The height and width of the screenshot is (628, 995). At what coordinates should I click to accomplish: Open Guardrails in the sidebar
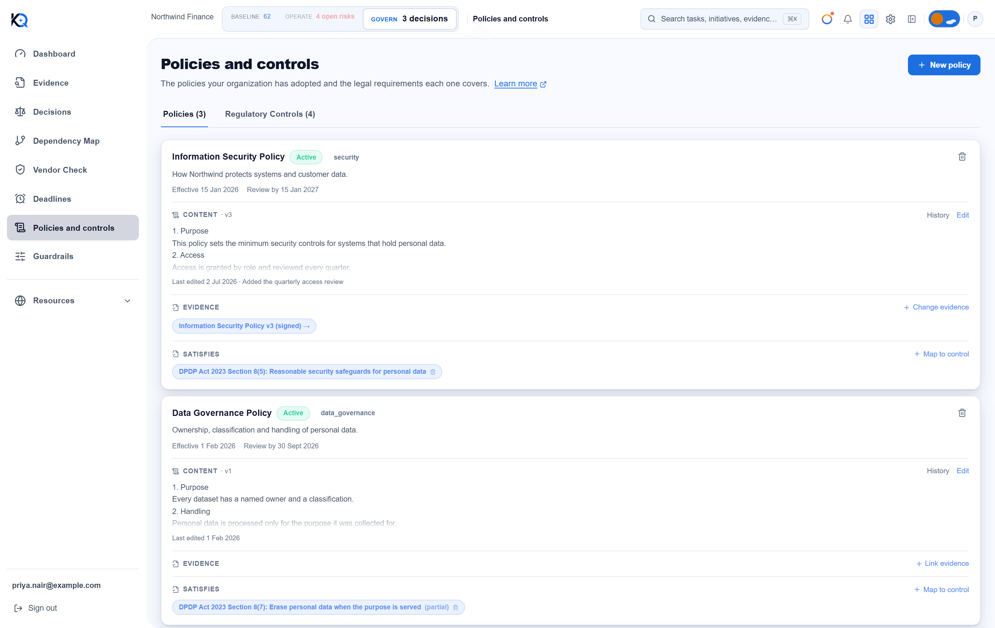pyautogui.click(x=73, y=256)
